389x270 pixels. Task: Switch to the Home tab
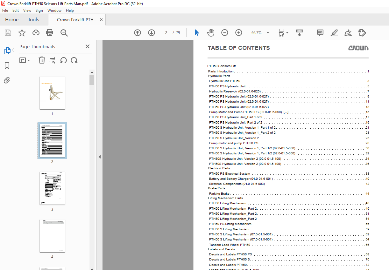[12, 20]
